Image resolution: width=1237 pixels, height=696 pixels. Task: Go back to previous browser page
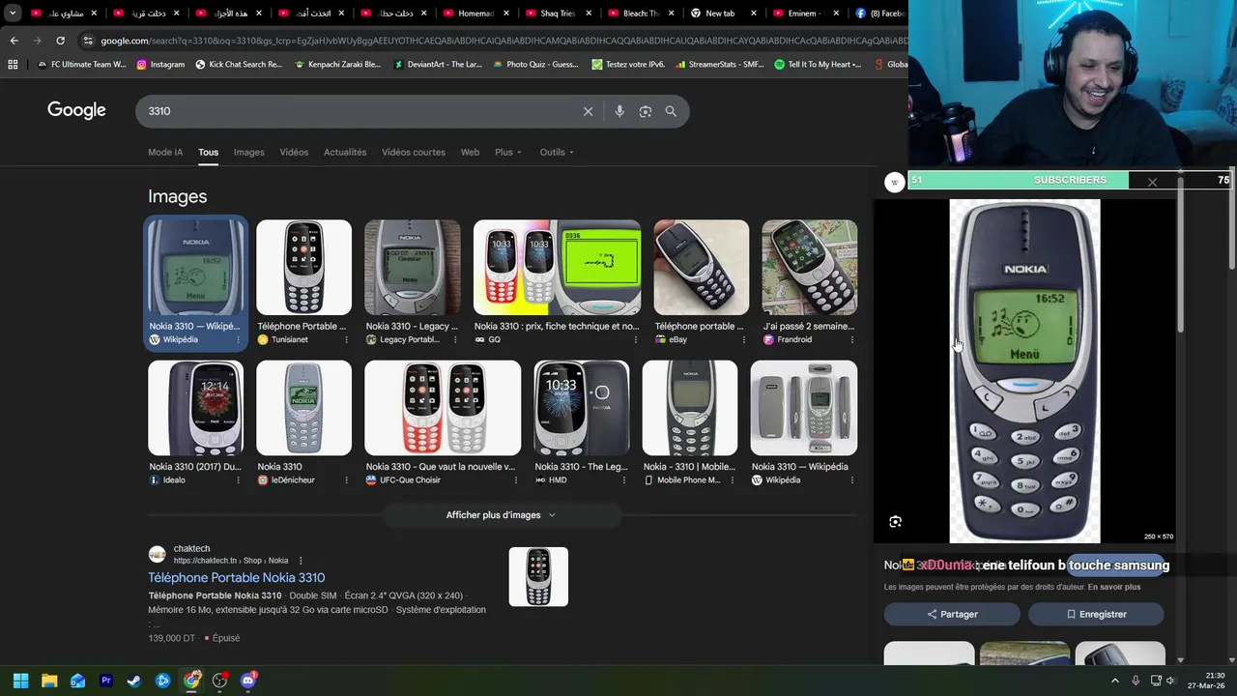coord(14,41)
